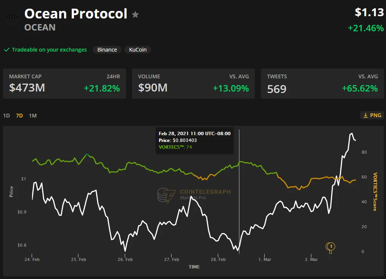Click the MARKET CAP label
386x279 pixels.
(x=25, y=76)
